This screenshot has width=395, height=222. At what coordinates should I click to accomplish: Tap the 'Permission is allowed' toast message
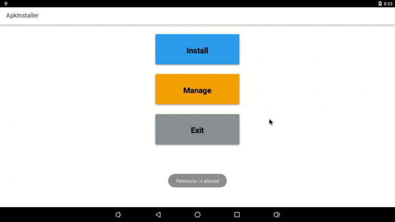[x=197, y=181]
